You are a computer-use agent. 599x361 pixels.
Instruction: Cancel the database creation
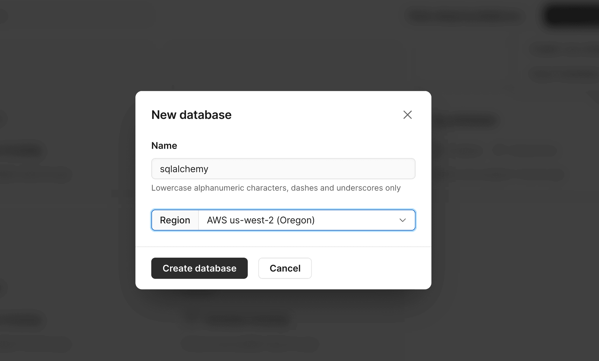[285, 268]
